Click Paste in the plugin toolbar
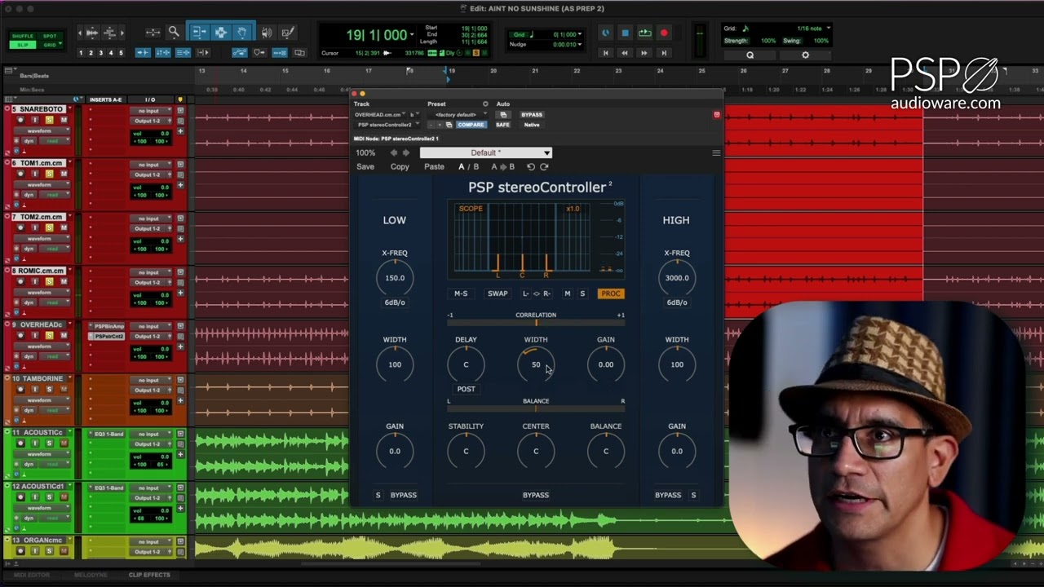Screen dimensions: 1044x587 (434, 167)
